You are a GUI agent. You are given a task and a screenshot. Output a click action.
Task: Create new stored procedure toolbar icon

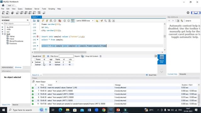[x=30, y=13]
